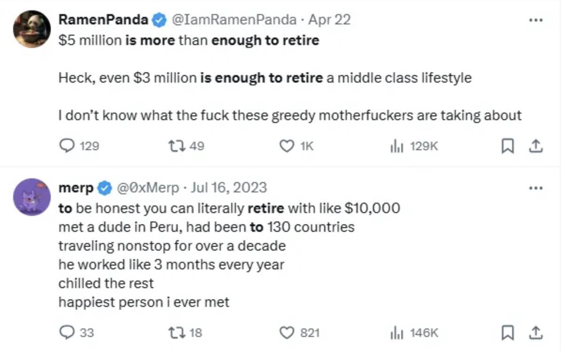Share RamenPanda's tweet
Viewport: 561px width, 351px height.
tap(535, 147)
